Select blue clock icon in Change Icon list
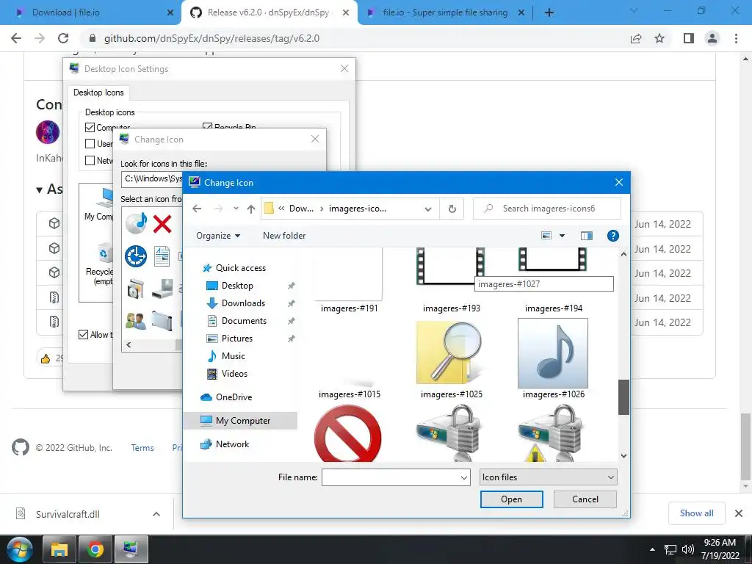The height and width of the screenshot is (564, 752). [136, 256]
